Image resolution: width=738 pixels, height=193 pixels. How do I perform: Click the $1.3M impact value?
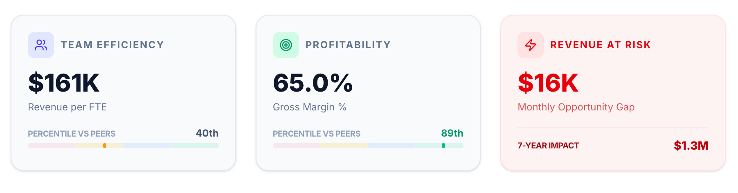click(691, 146)
